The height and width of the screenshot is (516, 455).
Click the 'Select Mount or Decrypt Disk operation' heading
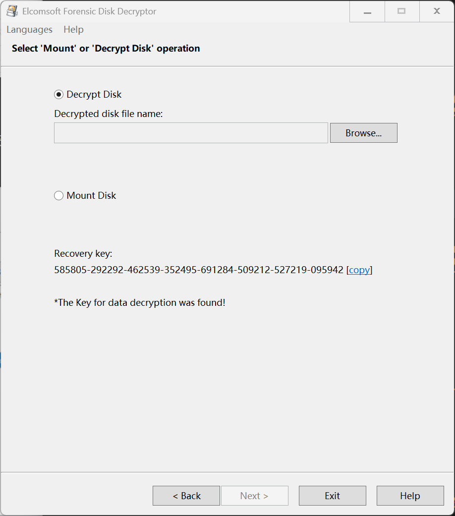pos(106,49)
